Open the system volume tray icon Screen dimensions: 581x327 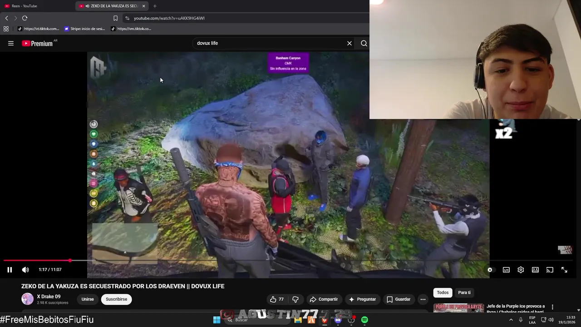[551, 320]
